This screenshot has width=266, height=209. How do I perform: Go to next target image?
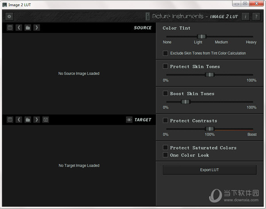click(37, 120)
